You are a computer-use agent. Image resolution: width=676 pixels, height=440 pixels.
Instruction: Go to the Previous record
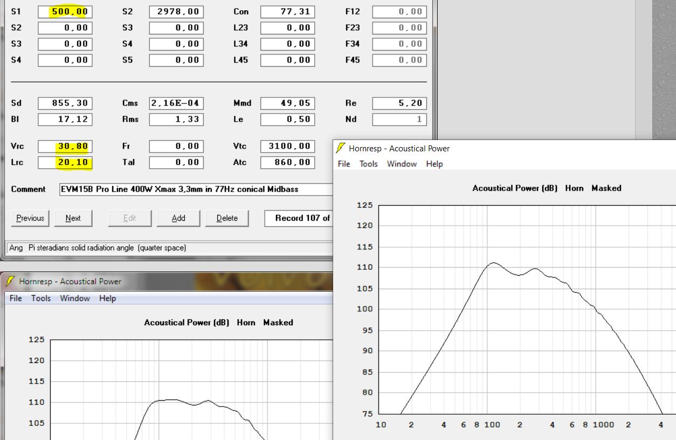coord(30,218)
